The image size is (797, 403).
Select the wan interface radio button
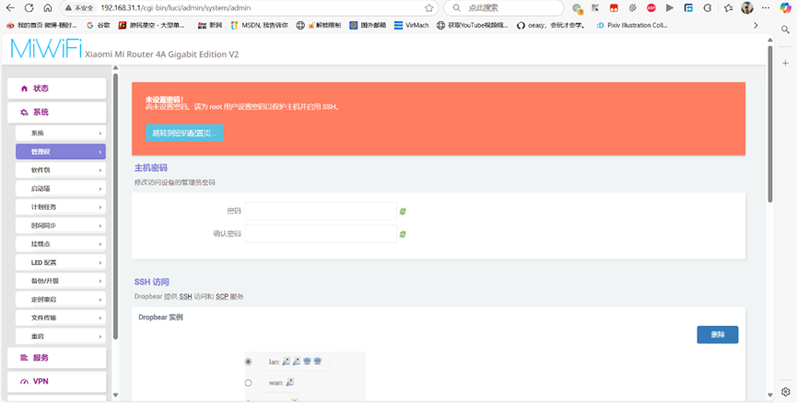click(x=248, y=382)
